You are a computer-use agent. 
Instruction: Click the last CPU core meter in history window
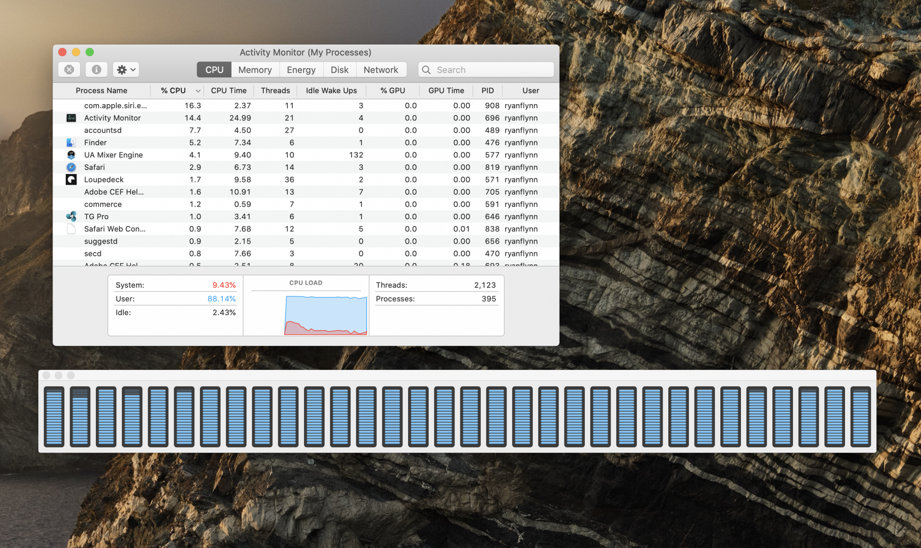(x=860, y=417)
